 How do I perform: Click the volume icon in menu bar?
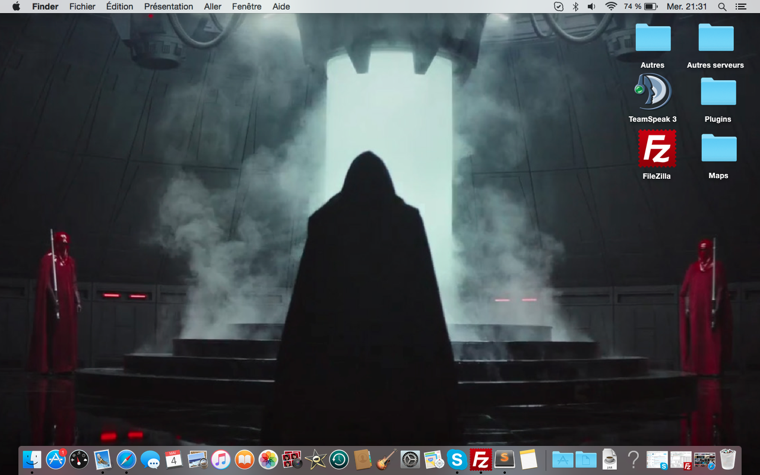[x=591, y=7]
